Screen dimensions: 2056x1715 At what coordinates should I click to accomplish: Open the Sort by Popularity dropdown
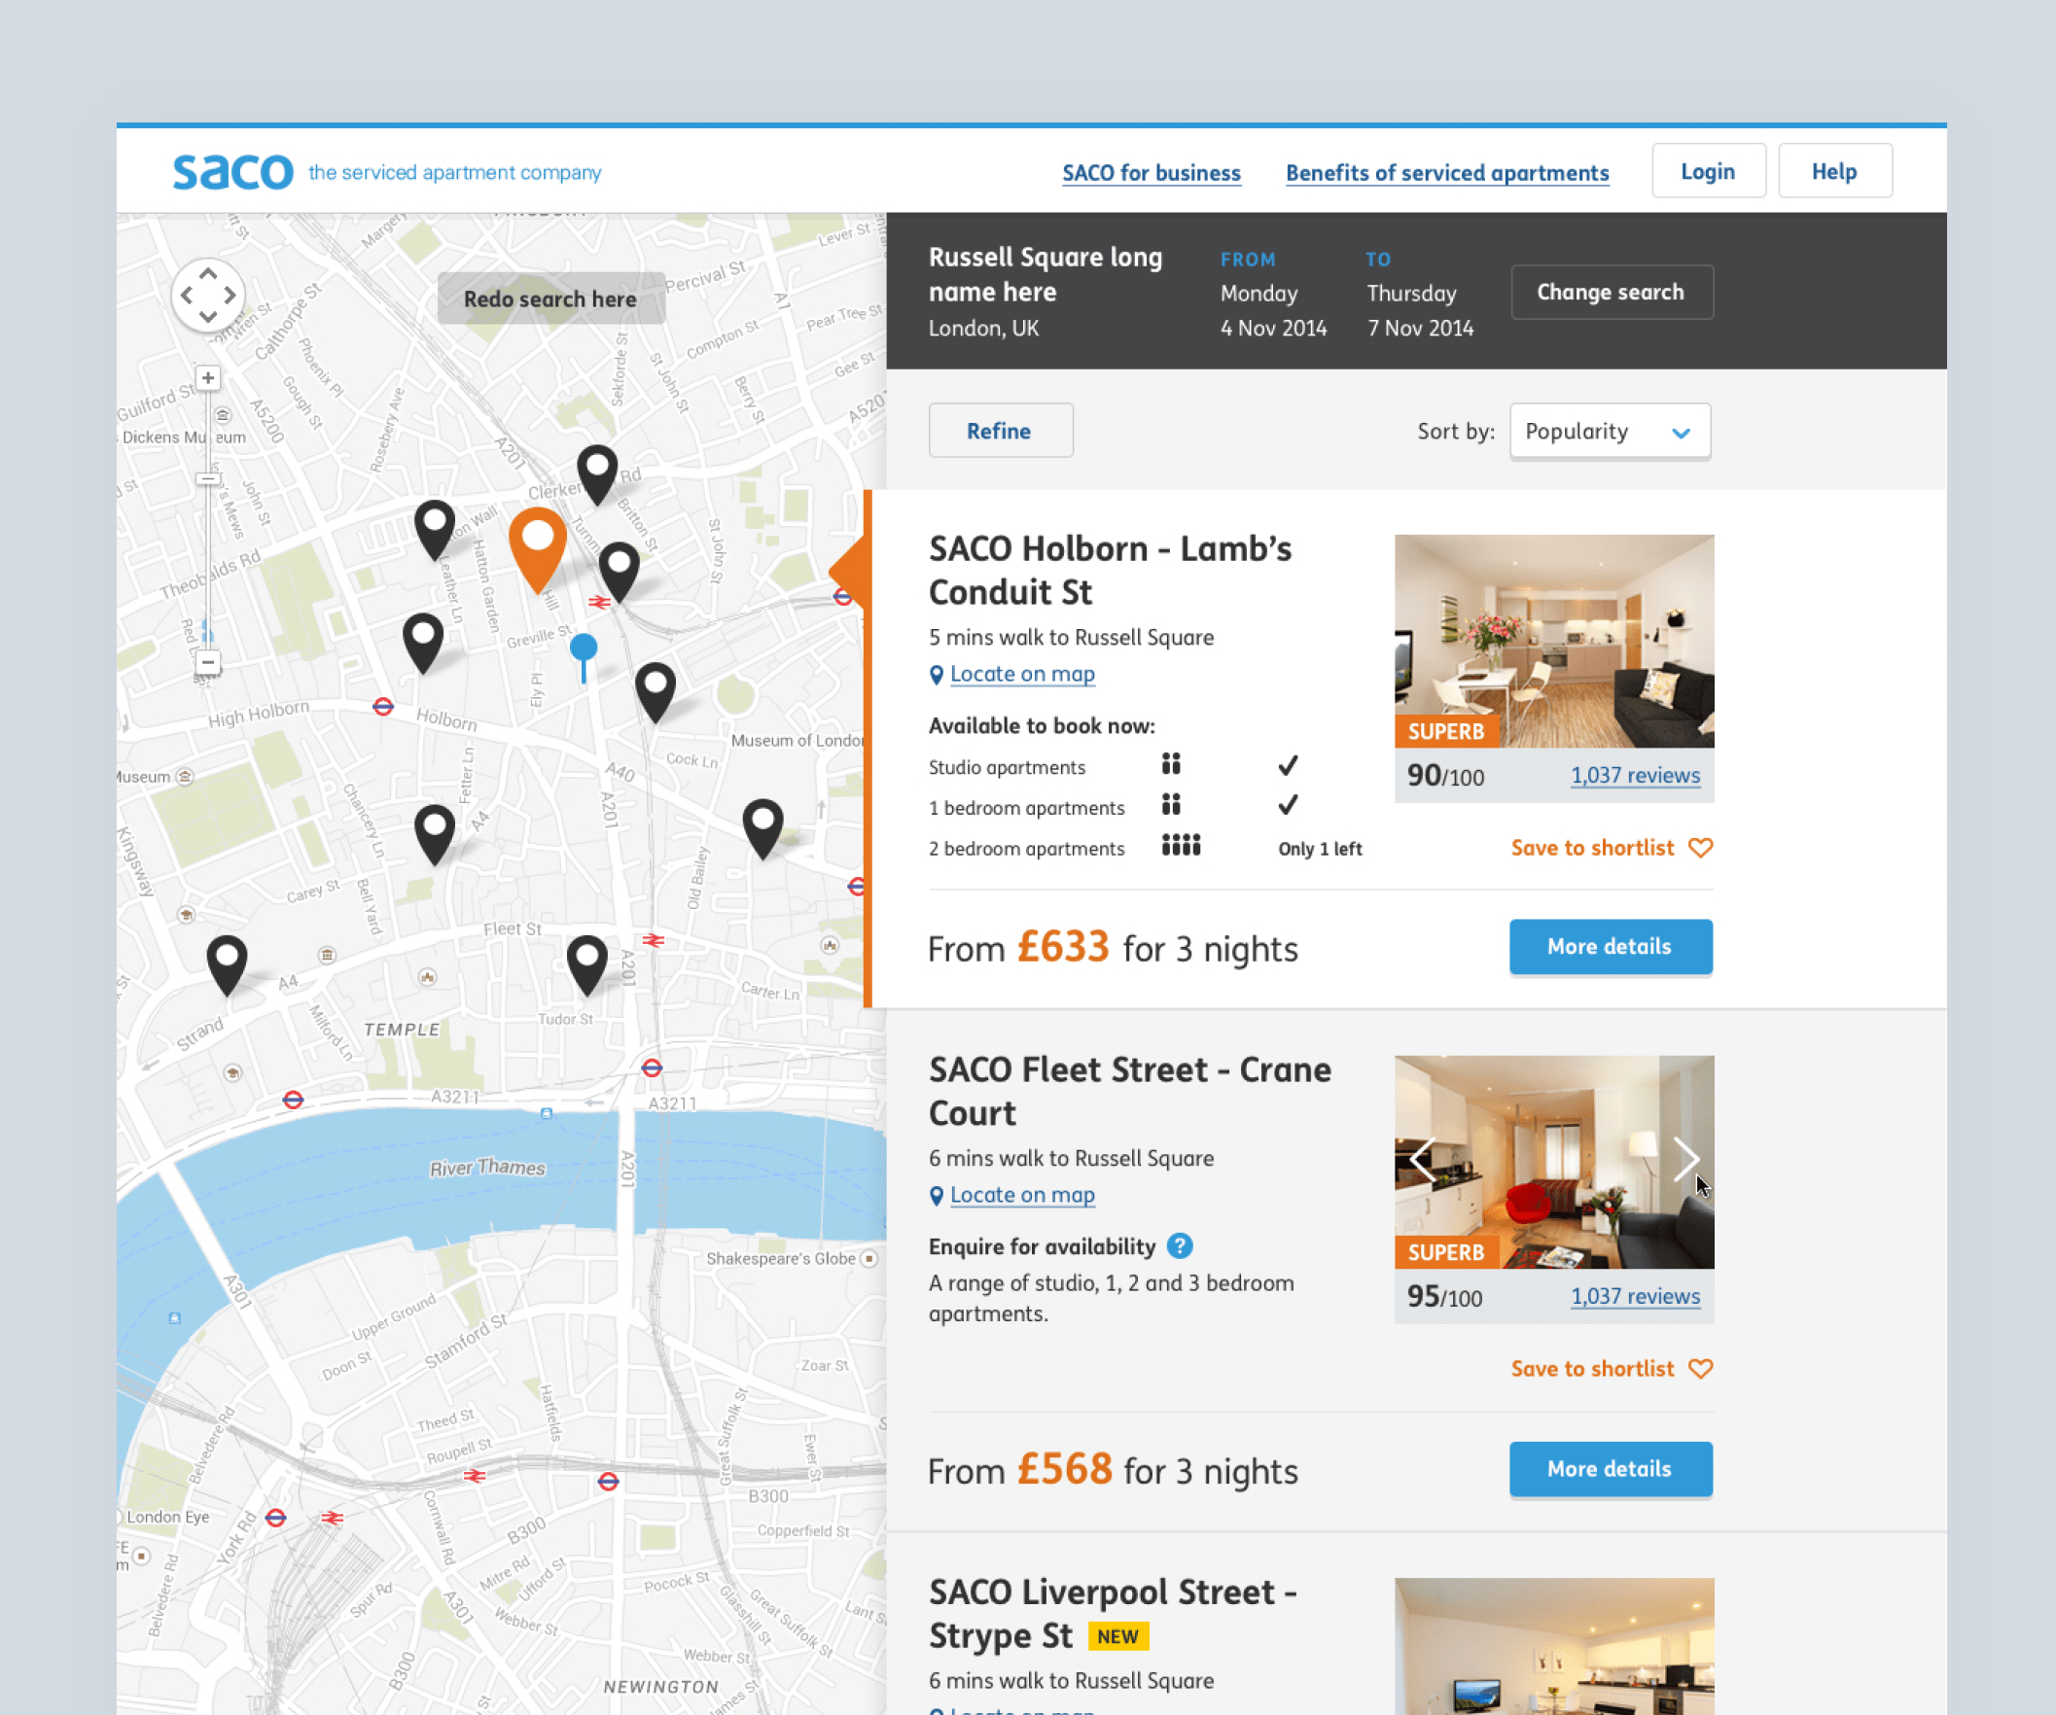1609,432
